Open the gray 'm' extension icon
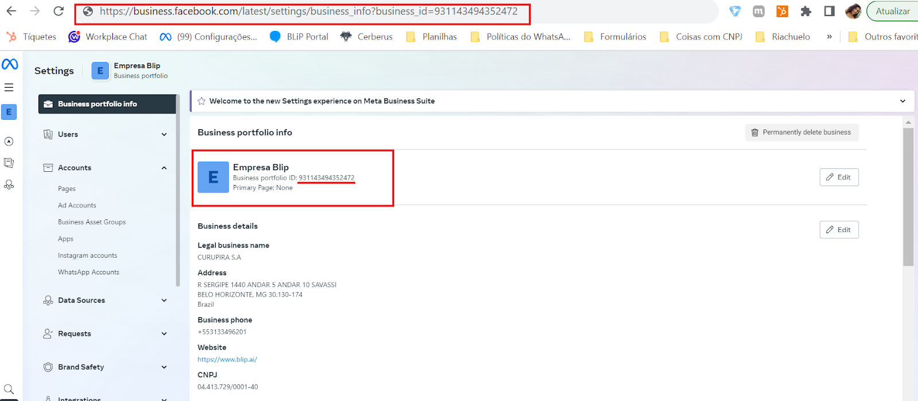918x401 pixels. point(758,11)
